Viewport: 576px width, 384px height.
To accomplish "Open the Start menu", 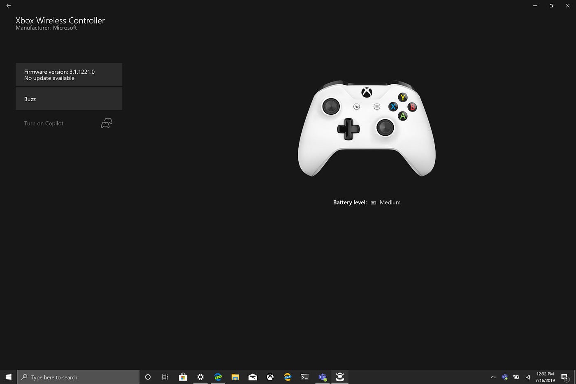I will tap(8, 377).
